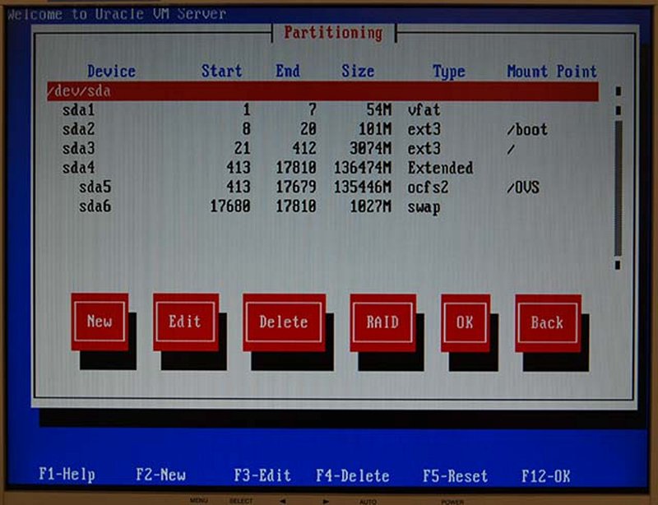Viewport: 658px width, 505px height.
Task: Go back with the Back button
Action: tap(548, 323)
